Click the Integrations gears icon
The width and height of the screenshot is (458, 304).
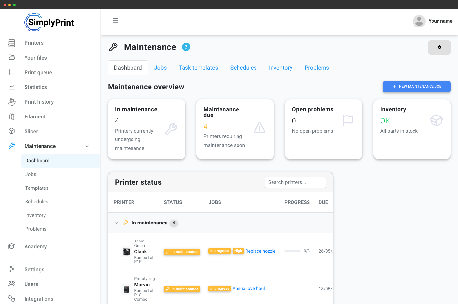click(12, 298)
